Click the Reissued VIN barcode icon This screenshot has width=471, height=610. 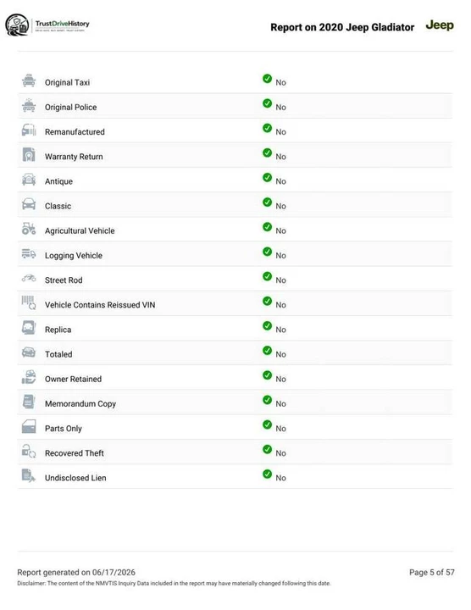point(29,302)
